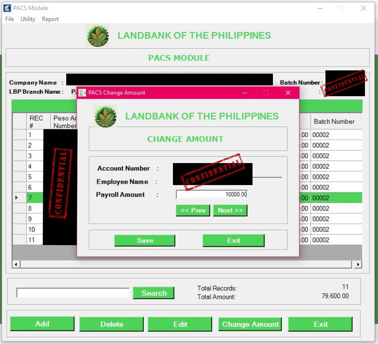Click the PACS Module title bar icon
This screenshot has width=378, height=344.
[x=7, y=8]
